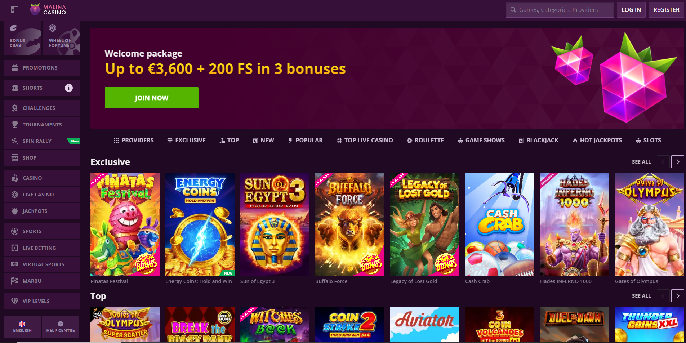Select the Hot Jackpots category tab
686x343 pixels.
pos(597,140)
